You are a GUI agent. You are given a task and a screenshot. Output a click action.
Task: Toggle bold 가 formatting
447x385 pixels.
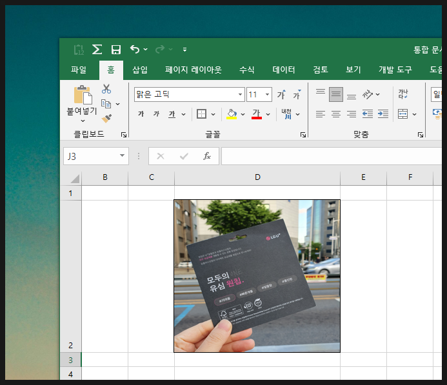(141, 114)
